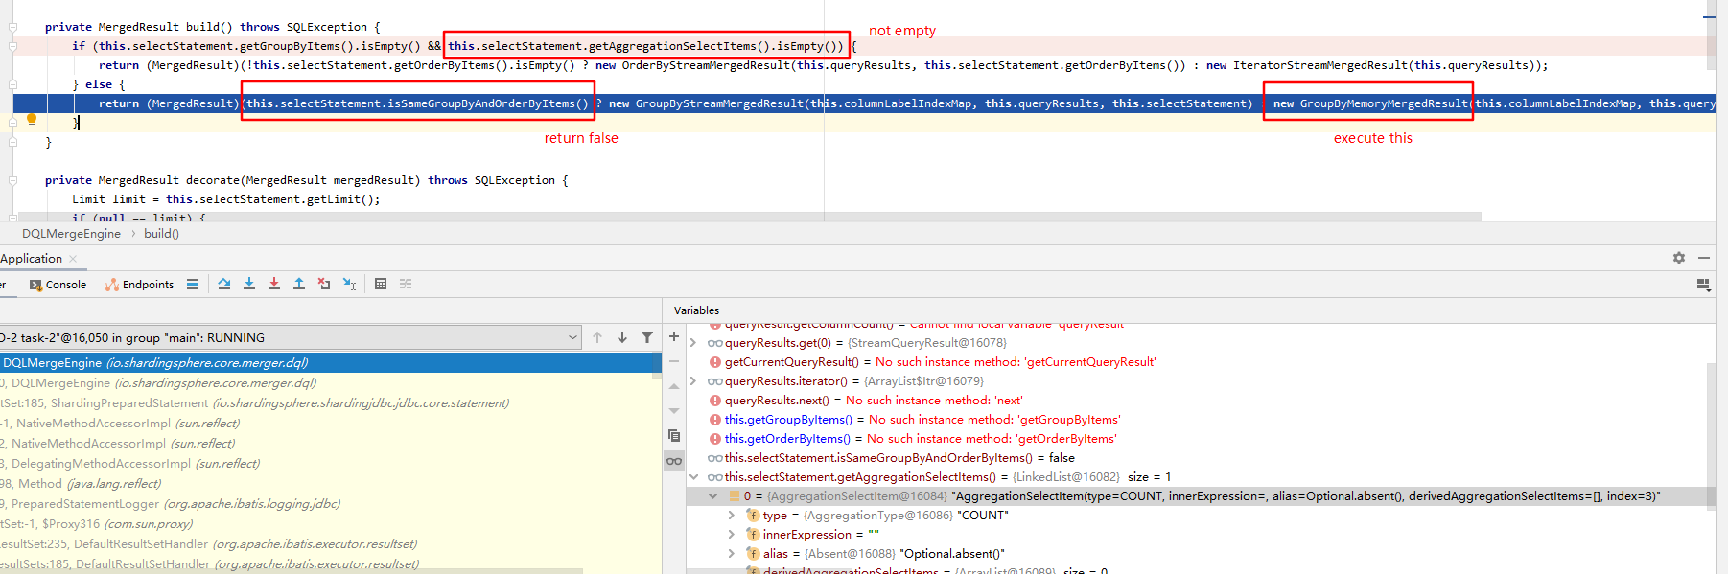This screenshot has height=574, width=1728.
Task: Remove the selected watch with the minus icon
Action: pos(674,361)
